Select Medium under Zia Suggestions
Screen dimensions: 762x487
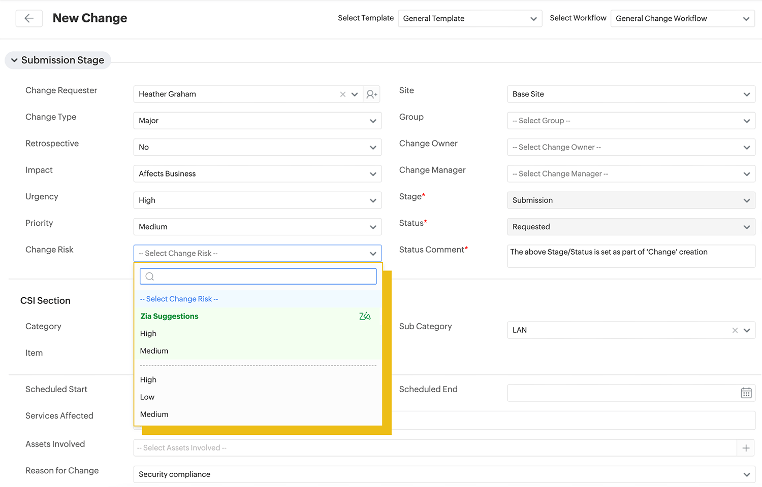154,351
